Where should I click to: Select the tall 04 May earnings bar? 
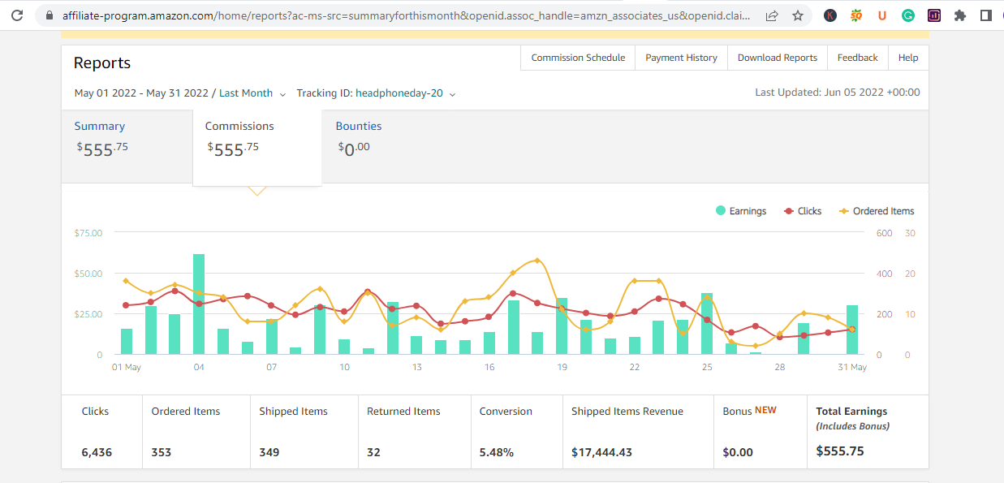click(x=199, y=304)
